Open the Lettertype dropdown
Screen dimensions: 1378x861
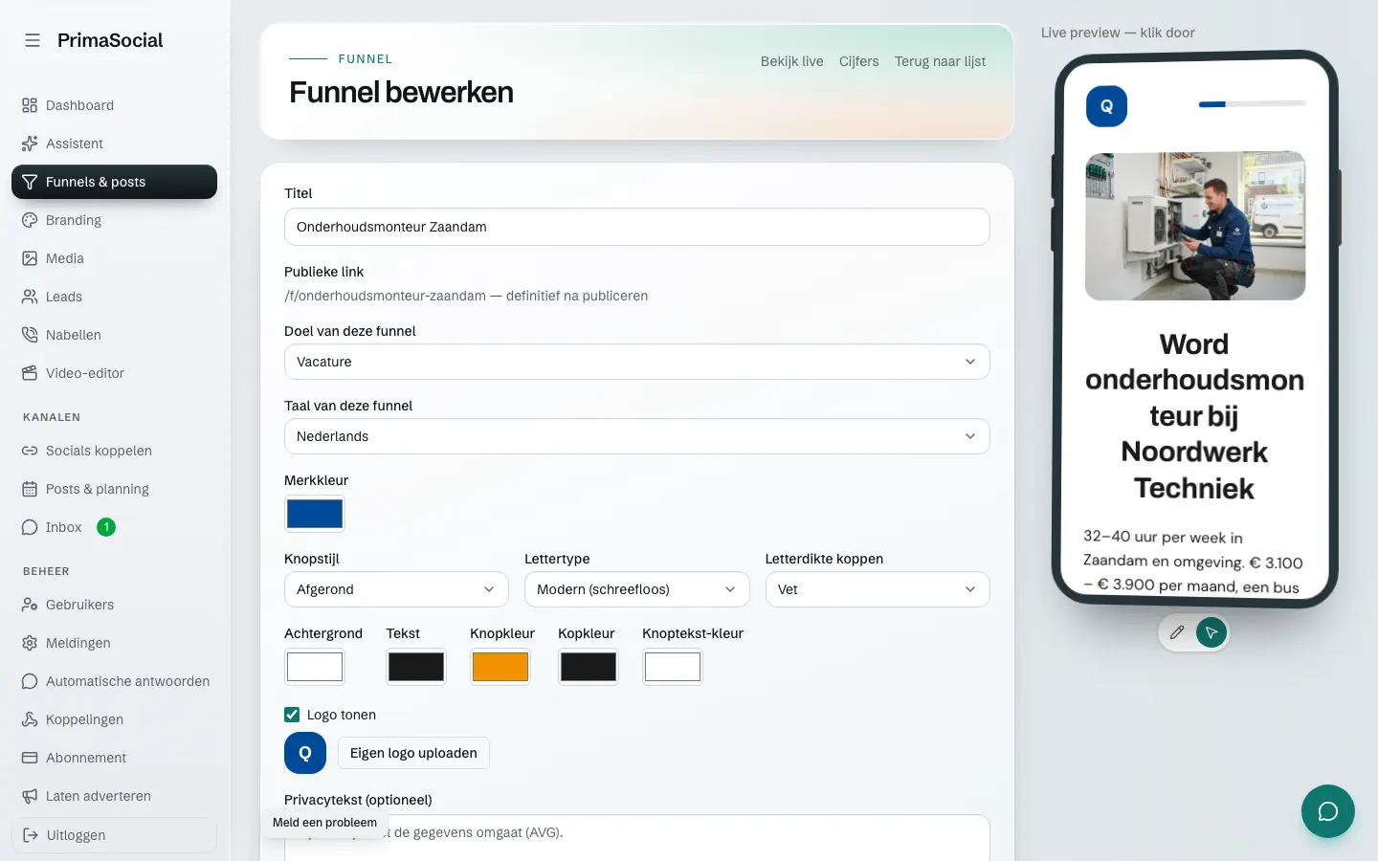click(x=637, y=589)
